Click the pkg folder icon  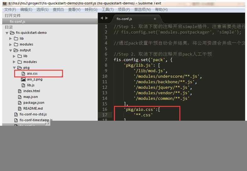(x=19, y=68)
